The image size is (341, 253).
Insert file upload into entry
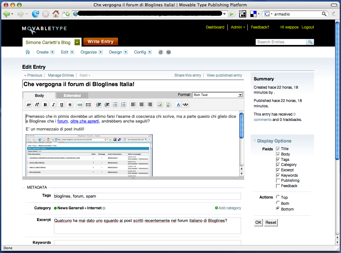coord(168,104)
